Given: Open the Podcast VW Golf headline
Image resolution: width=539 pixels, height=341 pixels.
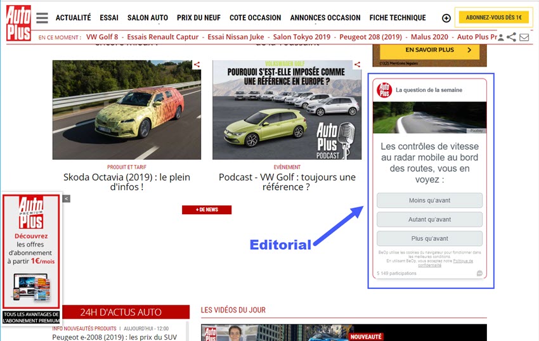Looking at the screenshot, I should click(287, 182).
